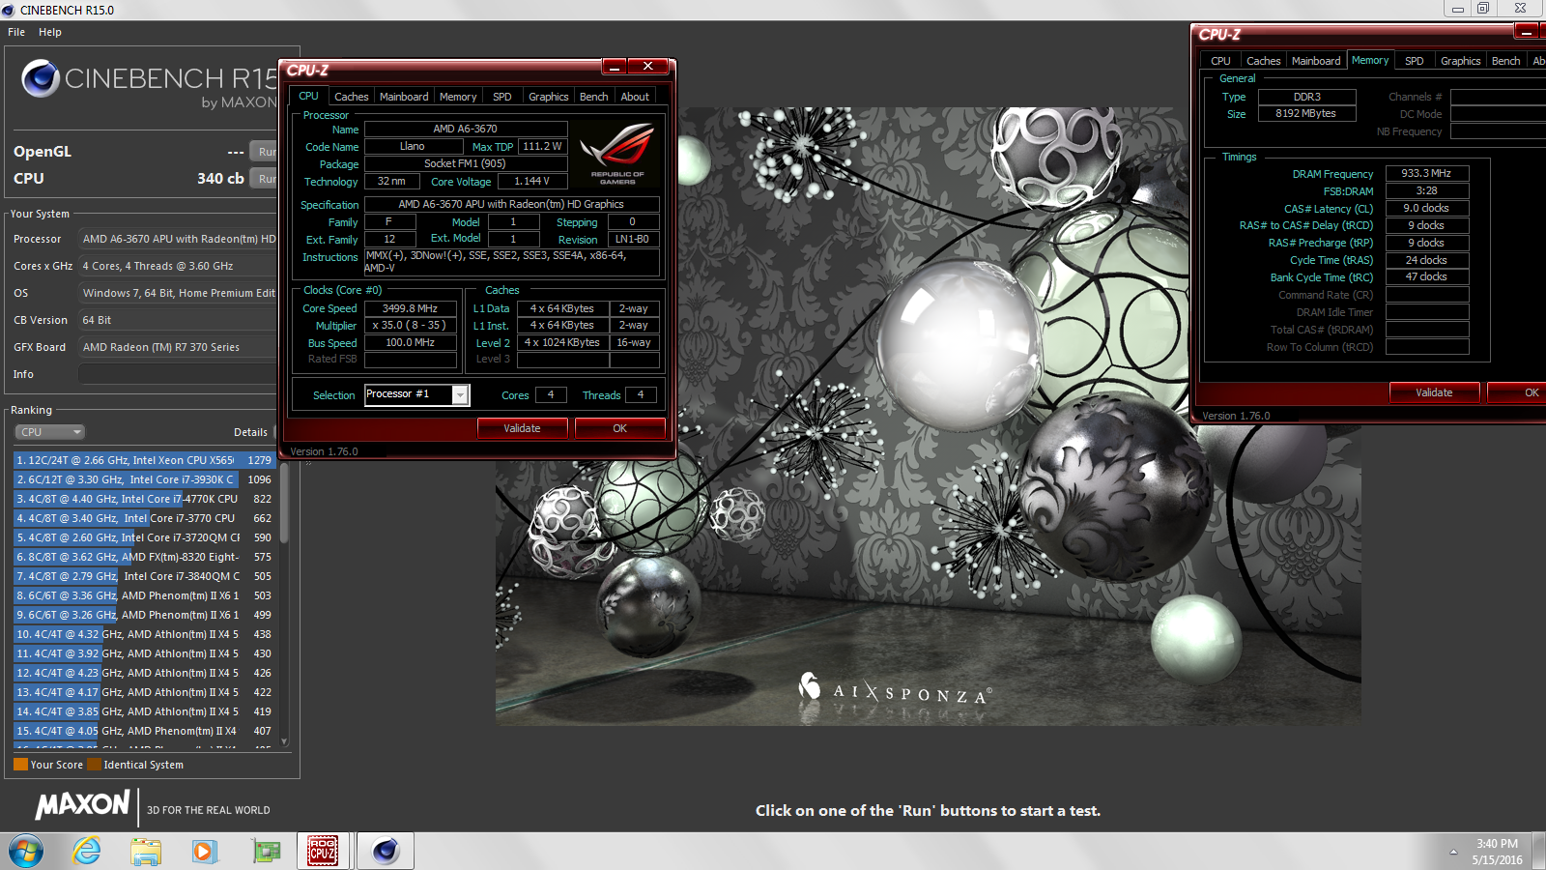Click Validate in the right CPU-Z Memory window
The height and width of the screenshot is (870, 1546).
(x=1434, y=392)
